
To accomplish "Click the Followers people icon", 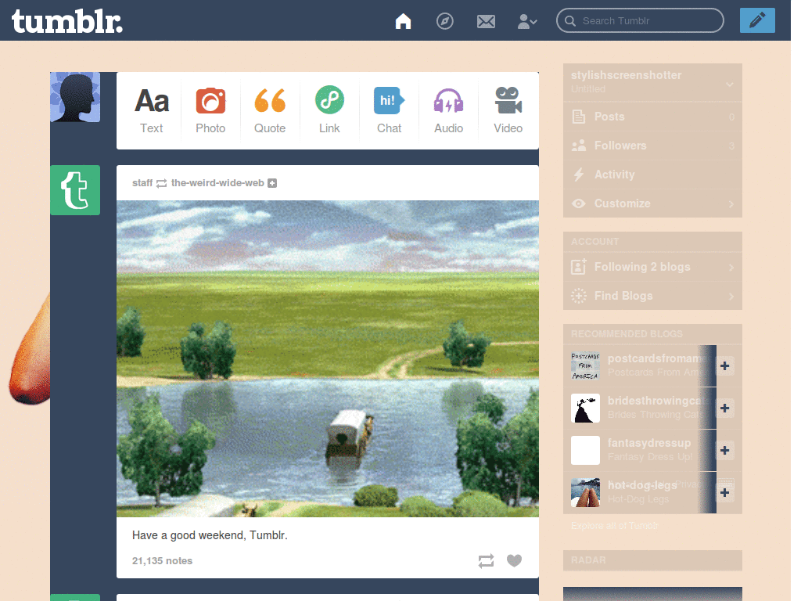I will point(578,146).
